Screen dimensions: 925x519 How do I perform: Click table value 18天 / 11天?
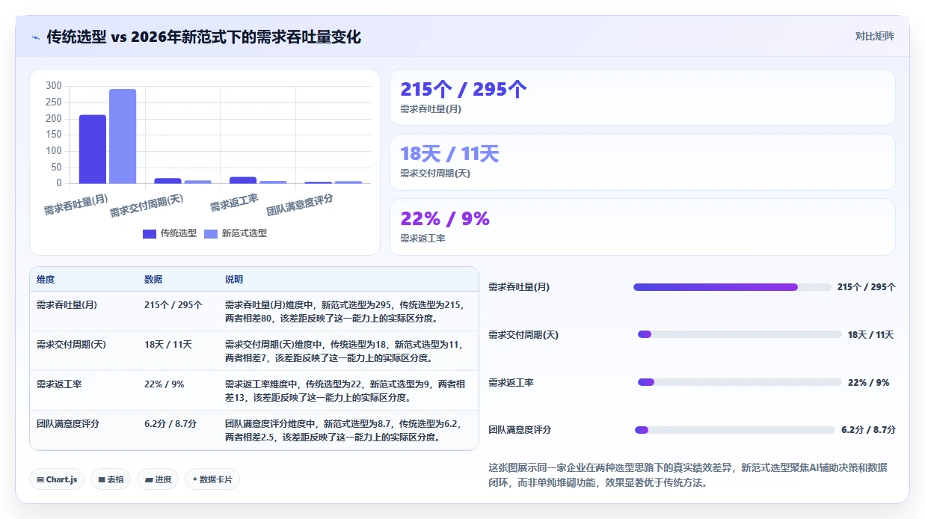(x=168, y=345)
